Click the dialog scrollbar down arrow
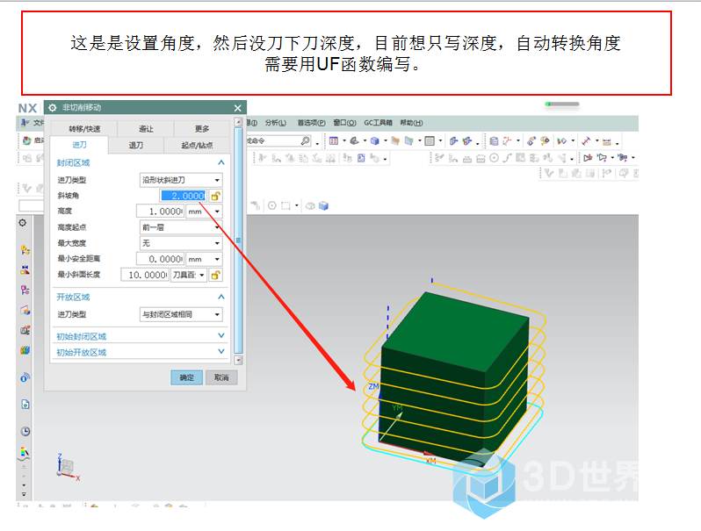The height and width of the screenshot is (531, 701). tap(238, 360)
